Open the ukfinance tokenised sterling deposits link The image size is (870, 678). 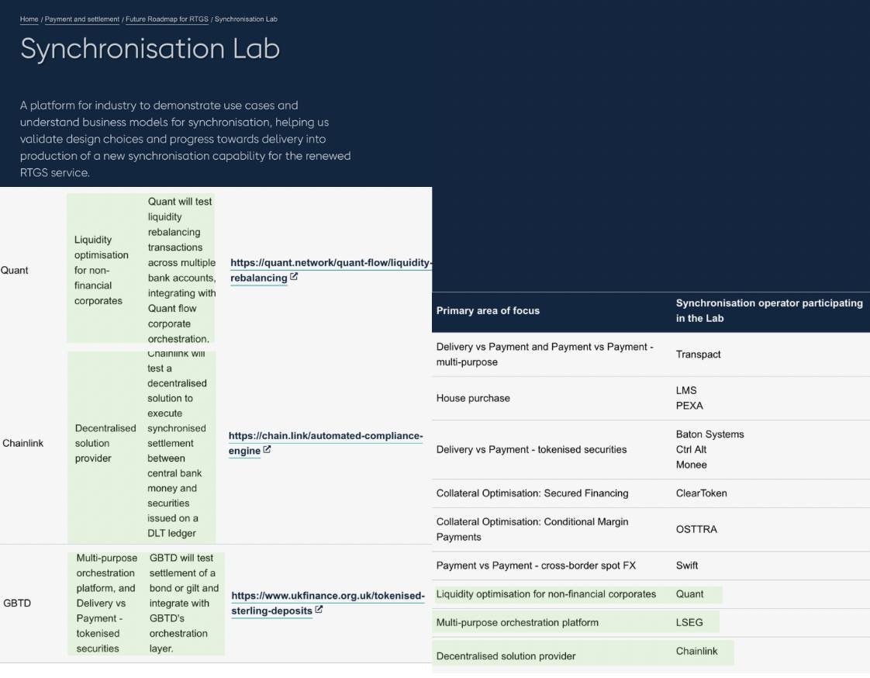point(328,603)
